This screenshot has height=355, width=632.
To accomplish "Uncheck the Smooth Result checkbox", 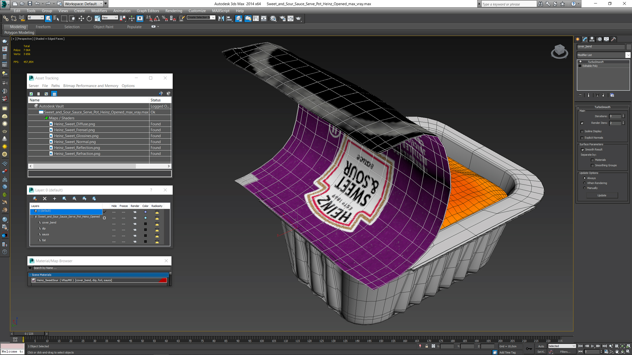I will pos(582,150).
